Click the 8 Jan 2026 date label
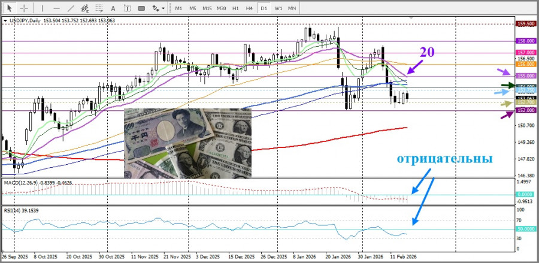 304,257
